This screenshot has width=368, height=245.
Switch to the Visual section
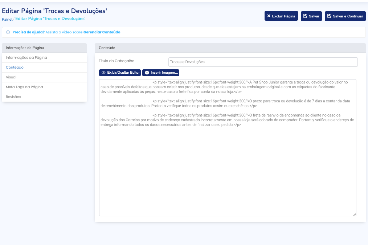[11, 77]
